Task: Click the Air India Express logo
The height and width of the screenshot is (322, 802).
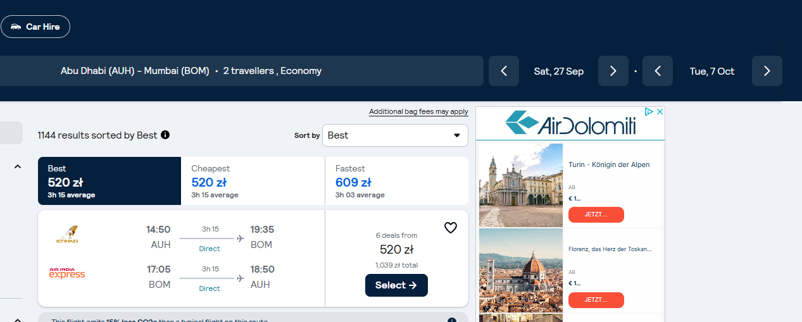Action: point(67,273)
